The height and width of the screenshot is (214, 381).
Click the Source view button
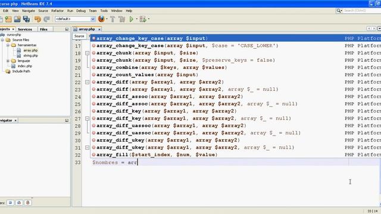79,36
